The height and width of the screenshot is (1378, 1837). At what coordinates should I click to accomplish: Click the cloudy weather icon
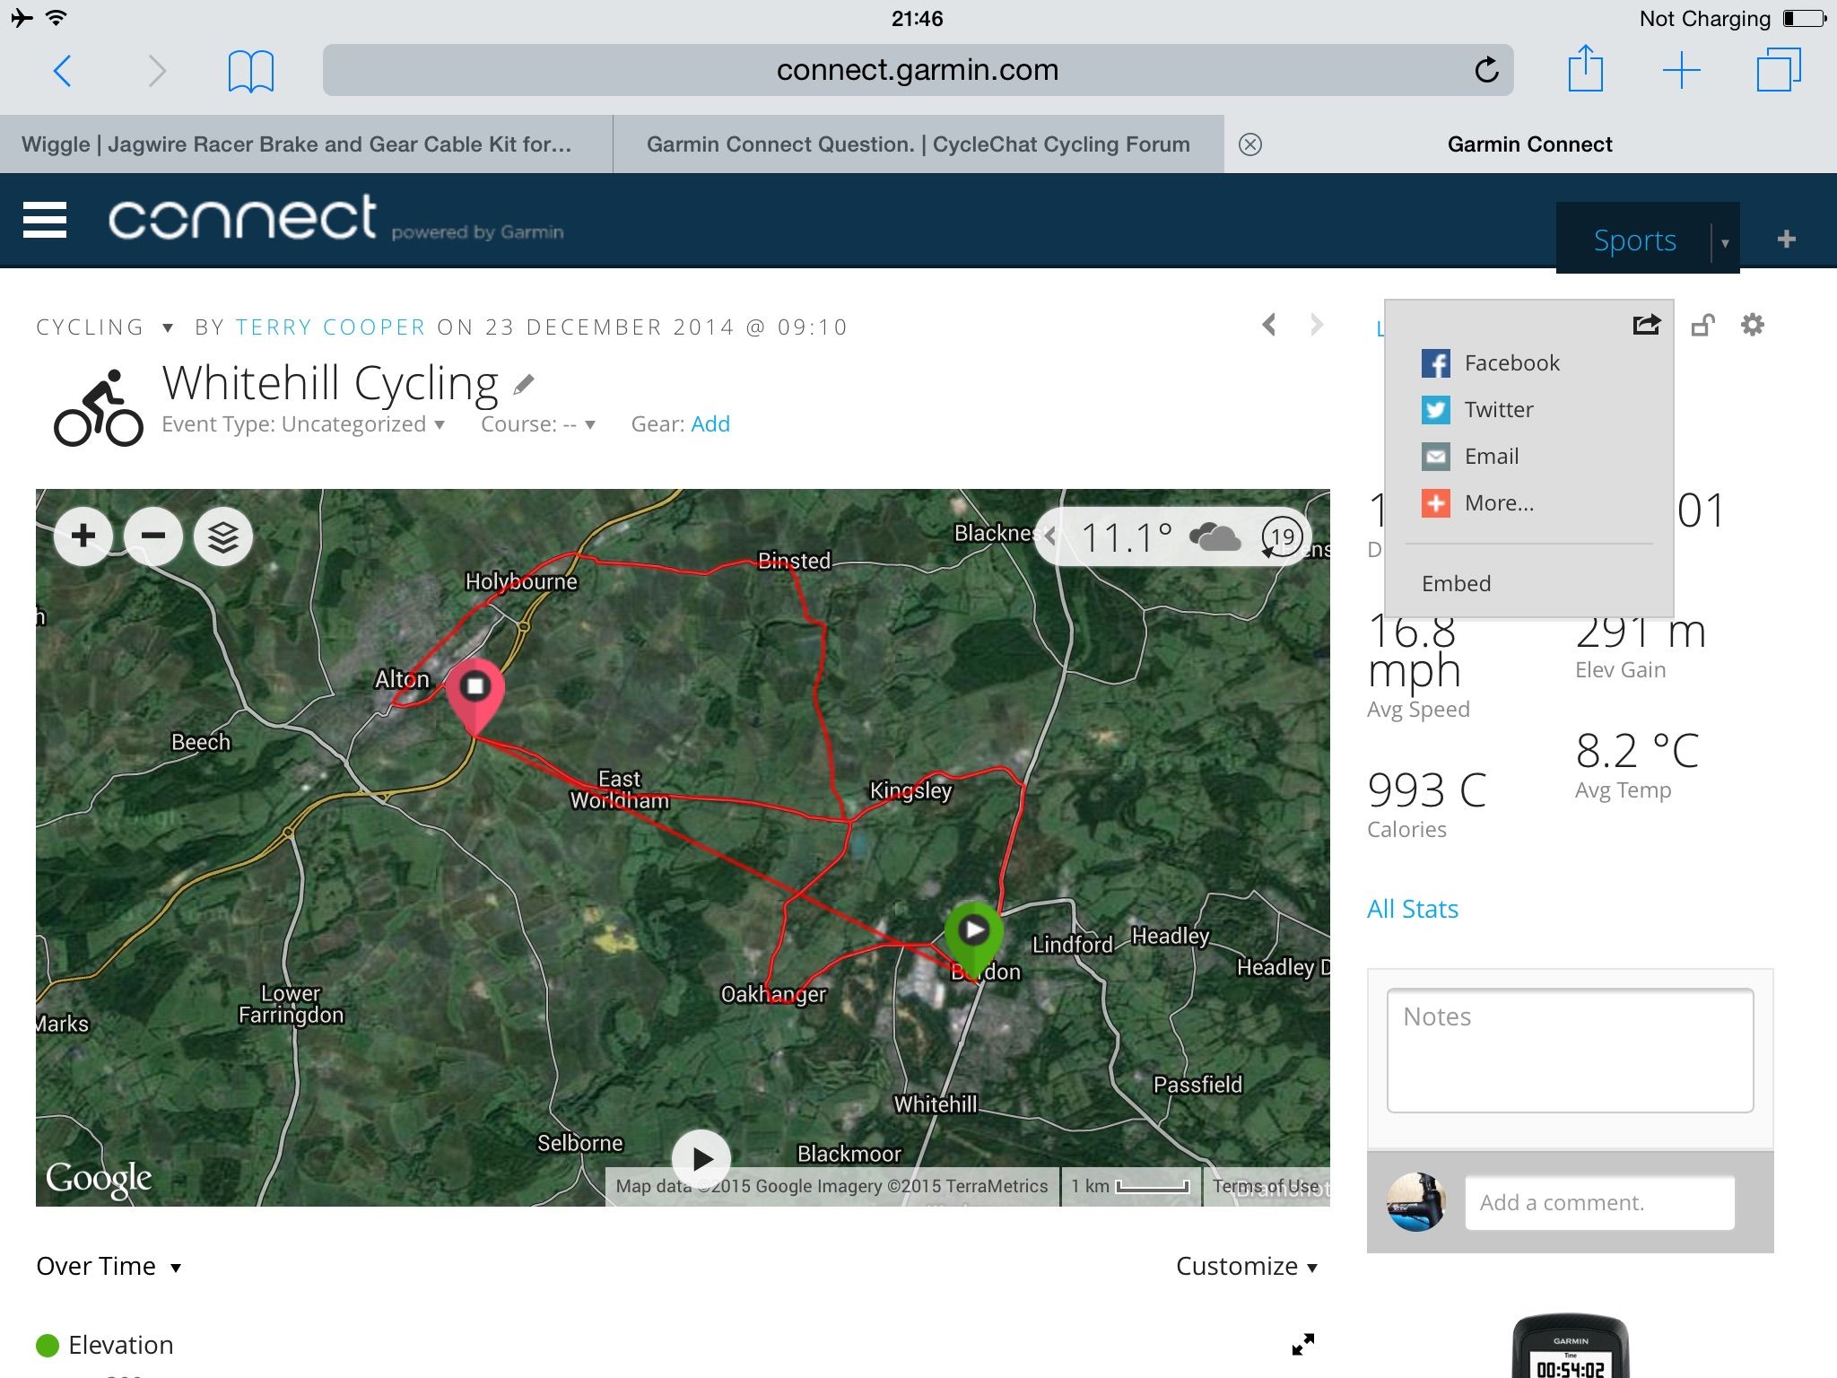(x=1215, y=537)
